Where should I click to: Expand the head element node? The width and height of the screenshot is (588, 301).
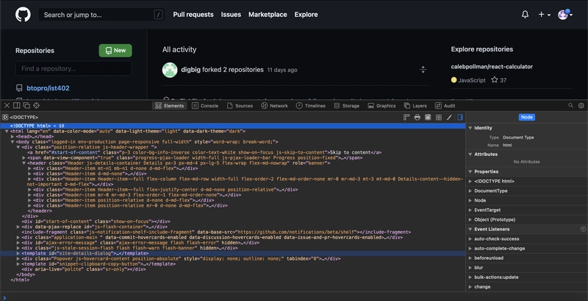13,136
